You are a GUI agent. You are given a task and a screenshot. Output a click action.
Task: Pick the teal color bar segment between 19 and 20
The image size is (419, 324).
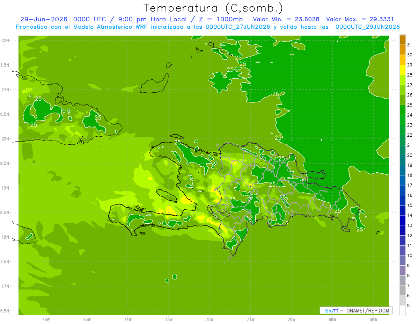(403, 160)
